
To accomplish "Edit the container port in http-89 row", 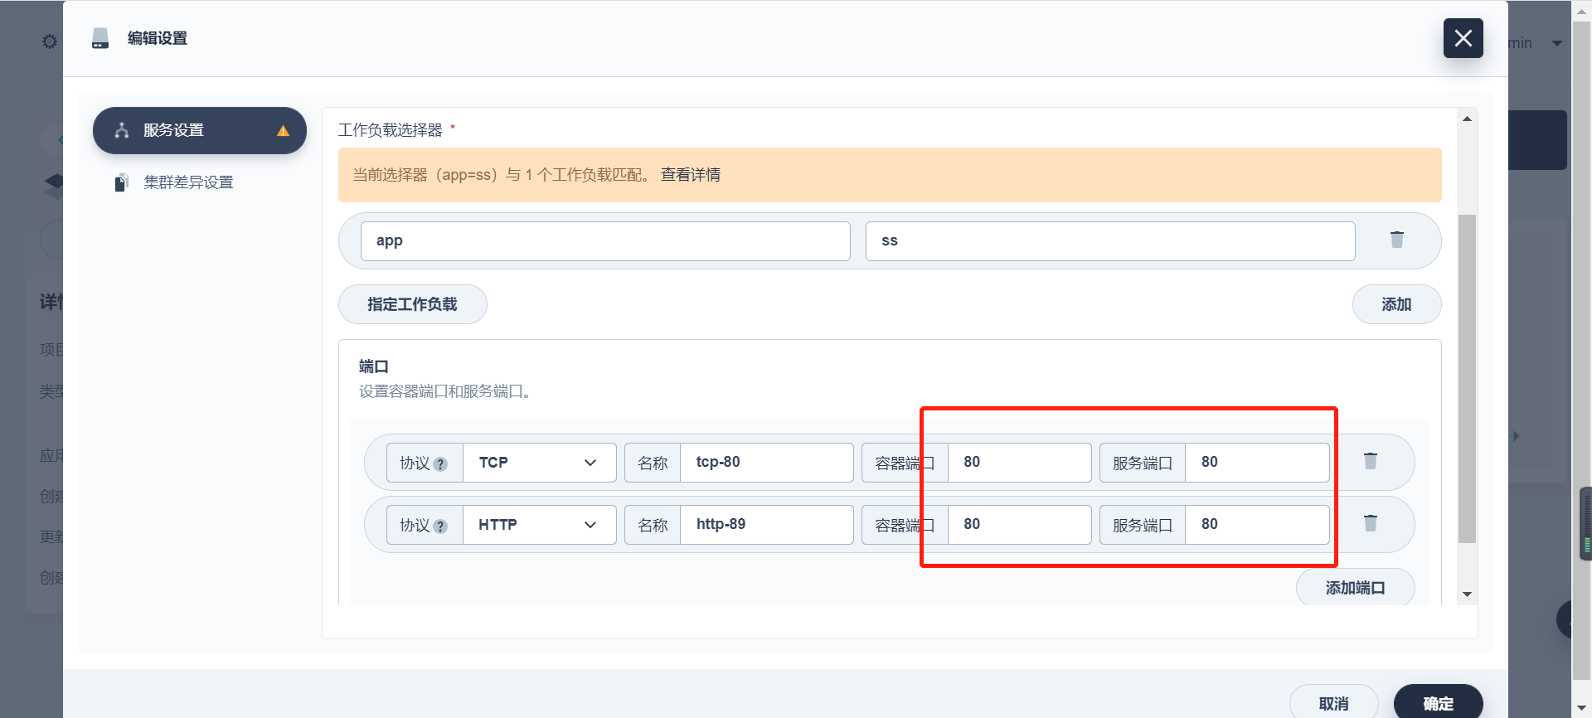I will [1019, 525].
